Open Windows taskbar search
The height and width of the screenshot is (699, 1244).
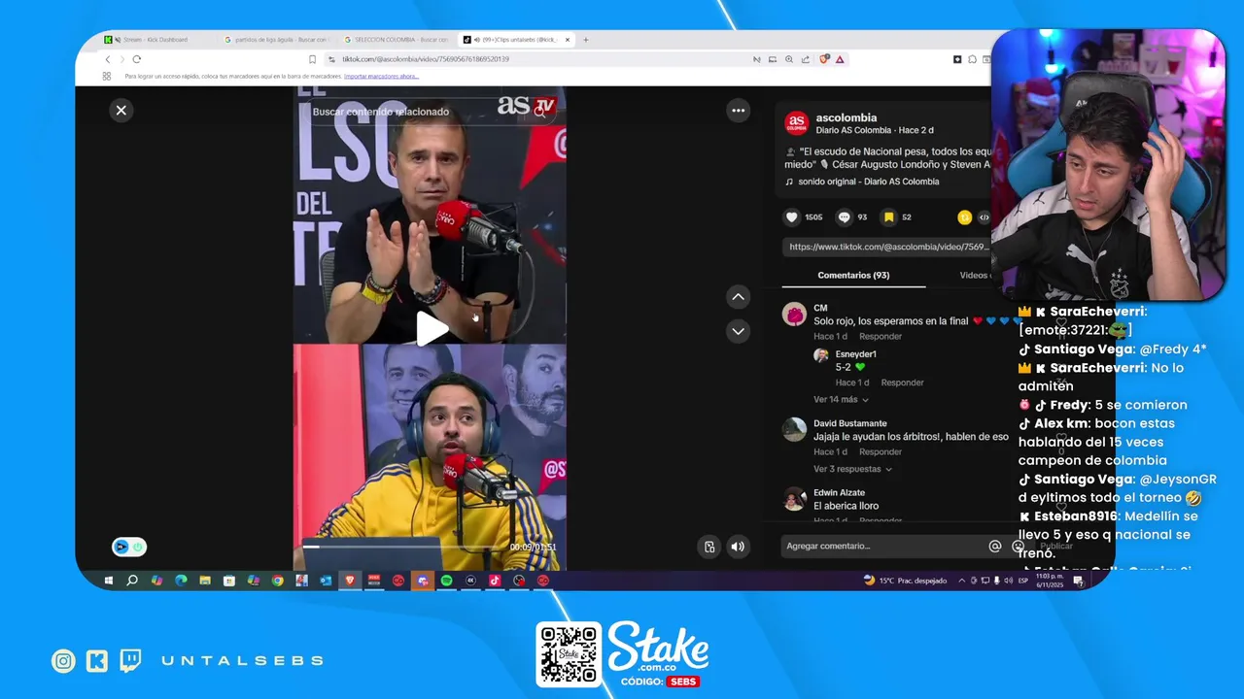tap(132, 581)
